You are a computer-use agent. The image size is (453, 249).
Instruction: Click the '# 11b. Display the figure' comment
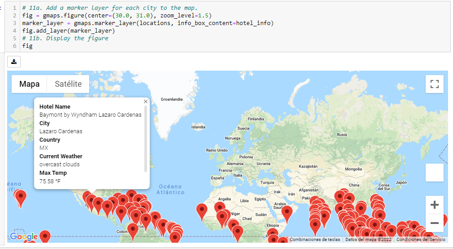pos(65,38)
